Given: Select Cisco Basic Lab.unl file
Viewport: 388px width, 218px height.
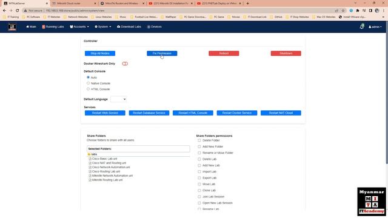Looking at the screenshot, I should [104, 159].
